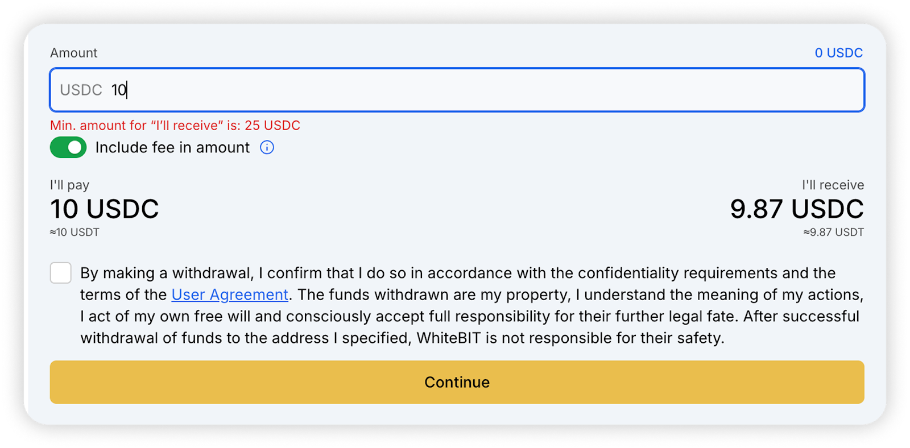The width and height of the screenshot is (910, 448).
Task: Click the red minimum amount error message
Action: (175, 125)
